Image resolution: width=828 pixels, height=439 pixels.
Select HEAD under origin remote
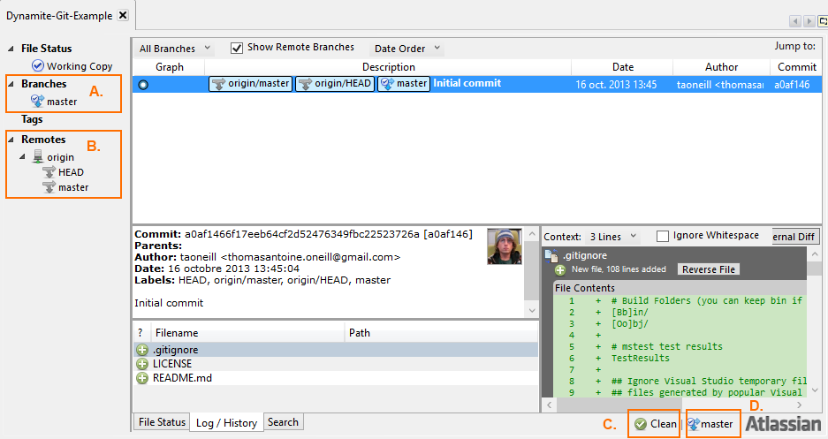tap(71, 172)
